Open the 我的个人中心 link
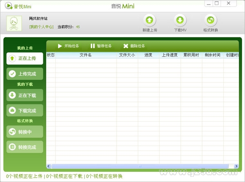The width and height of the screenshot is (245, 182). pos(41,27)
